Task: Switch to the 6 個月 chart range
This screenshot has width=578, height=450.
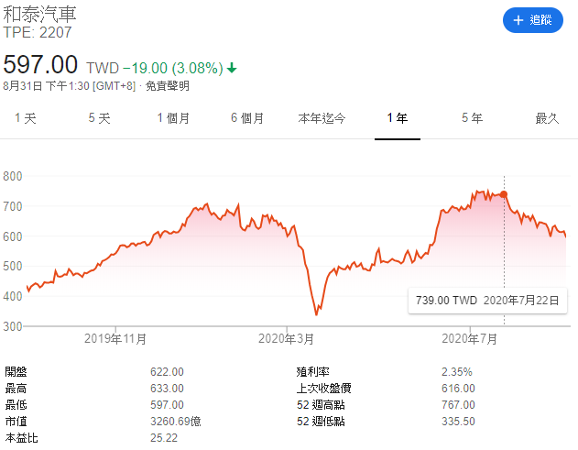Action: click(x=247, y=118)
